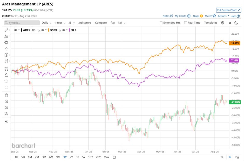Open the 1-Year period dropdown
The height and width of the screenshot is (161, 244).
[x=60, y=23]
